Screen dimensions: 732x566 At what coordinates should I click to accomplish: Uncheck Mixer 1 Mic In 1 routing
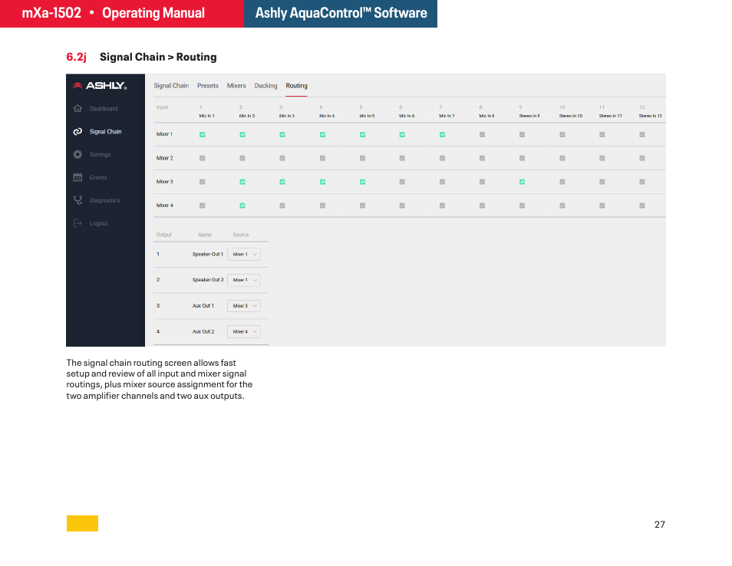[x=202, y=135]
